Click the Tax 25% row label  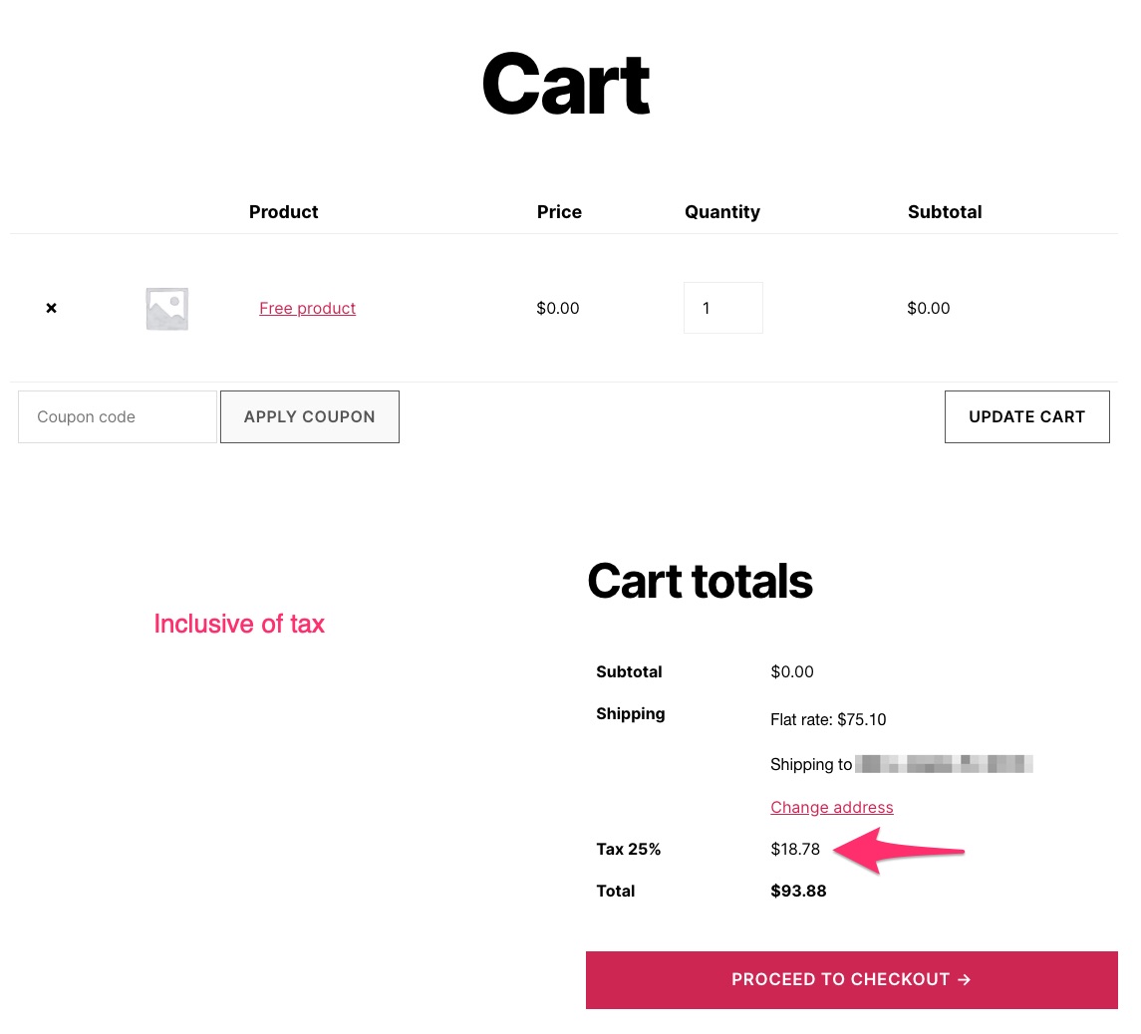[x=628, y=849]
